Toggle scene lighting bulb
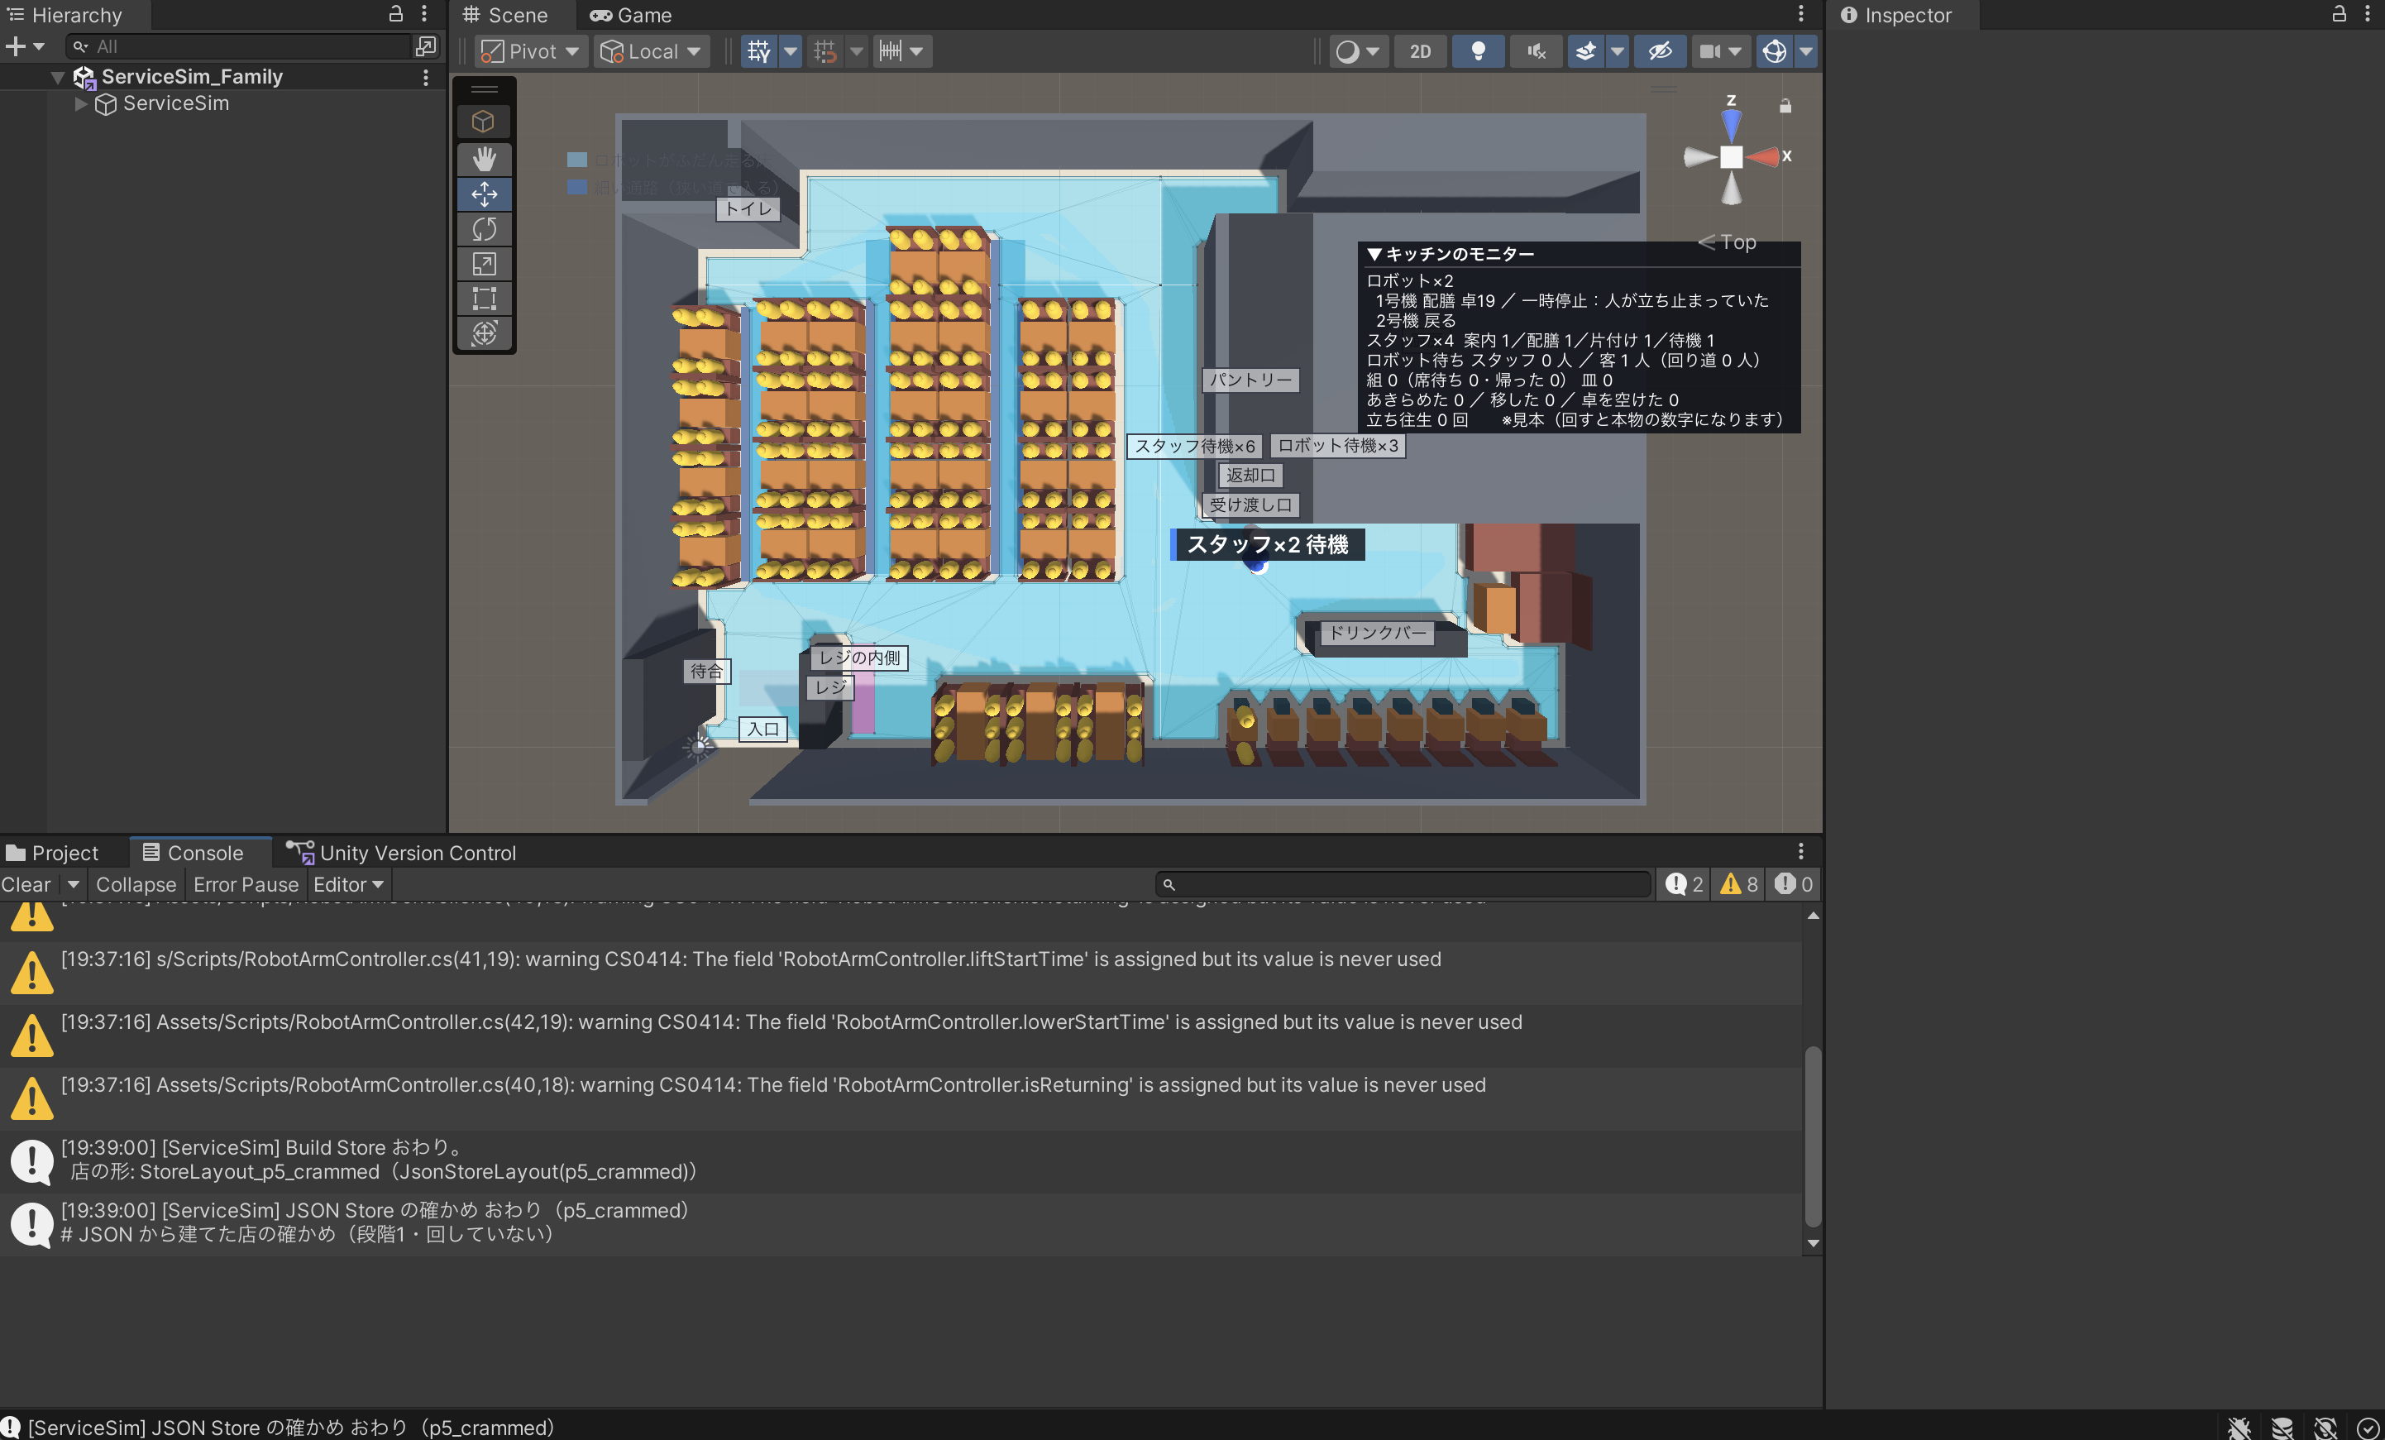2385x1440 pixels. [1478, 51]
